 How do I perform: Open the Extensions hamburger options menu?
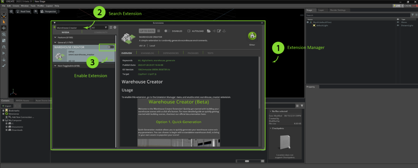coord(111,27)
